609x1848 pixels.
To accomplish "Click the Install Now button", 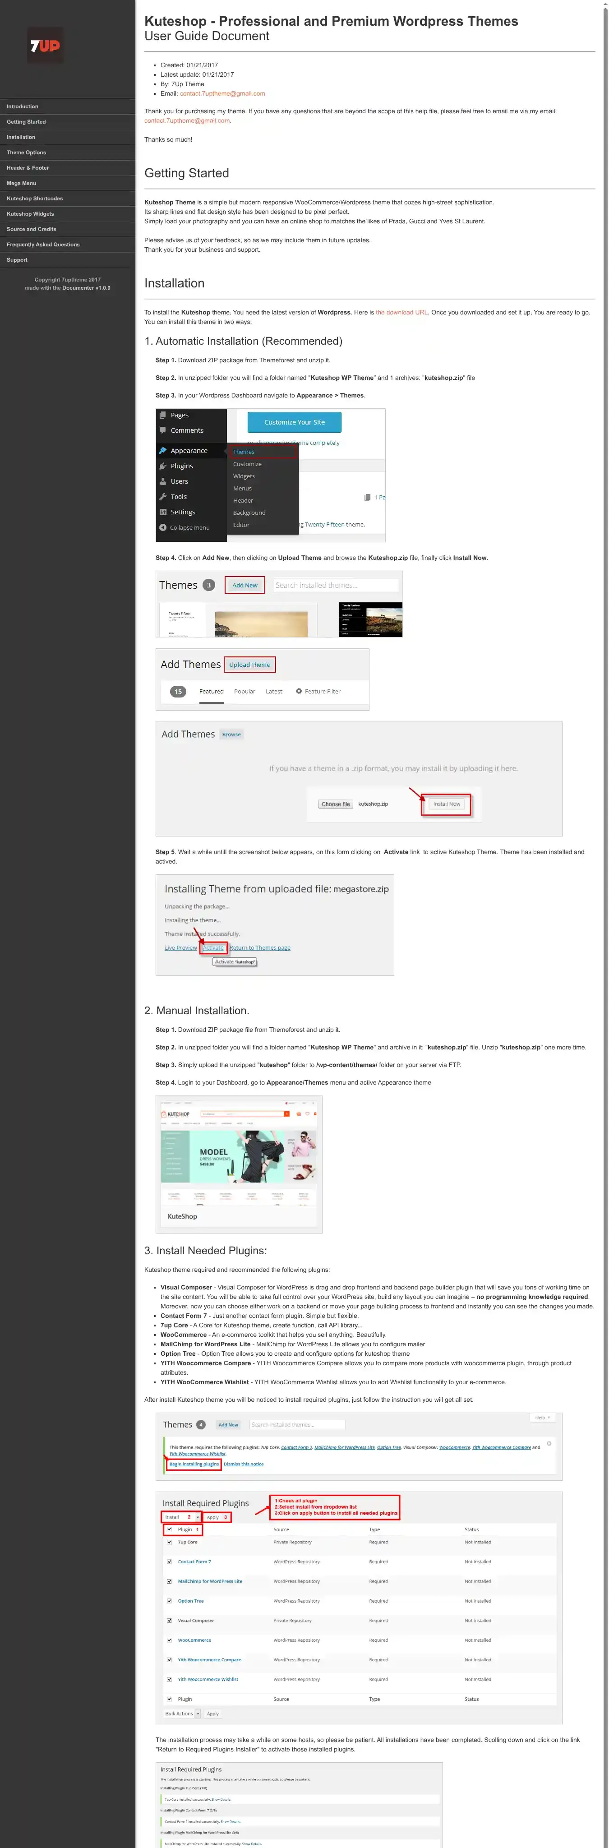I will pyautogui.click(x=446, y=804).
